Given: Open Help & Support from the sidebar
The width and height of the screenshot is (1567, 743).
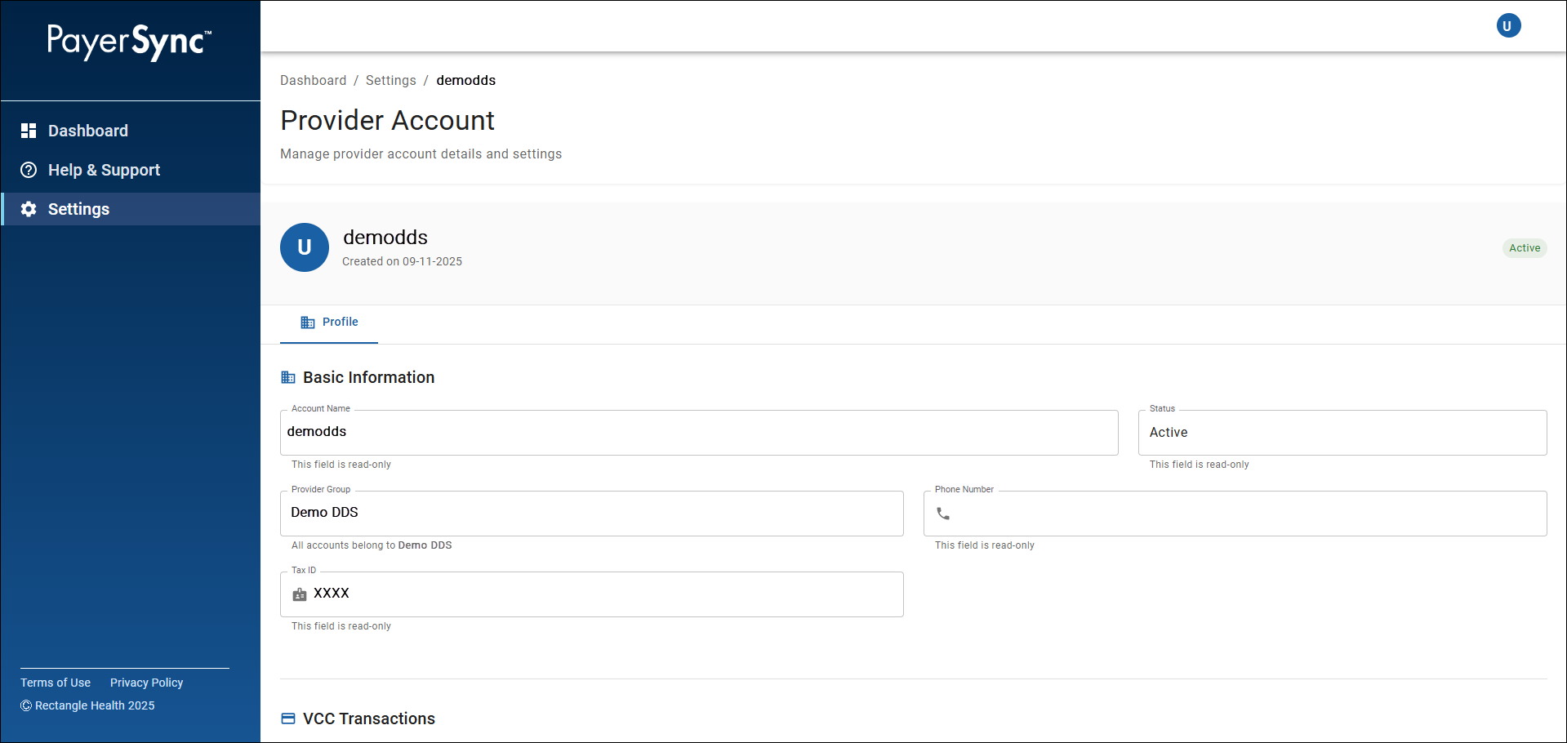Looking at the screenshot, I should click(131, 170).
